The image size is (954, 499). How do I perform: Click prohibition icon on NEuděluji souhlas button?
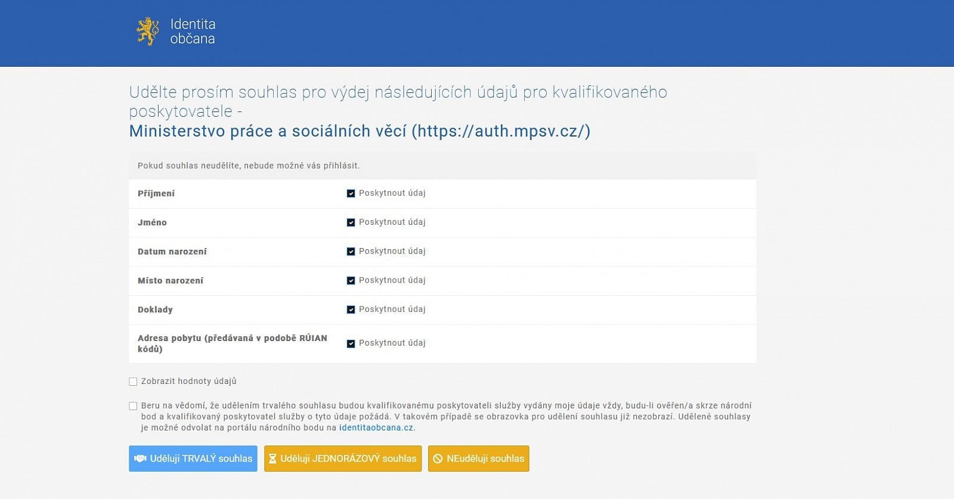click(438, 458)
